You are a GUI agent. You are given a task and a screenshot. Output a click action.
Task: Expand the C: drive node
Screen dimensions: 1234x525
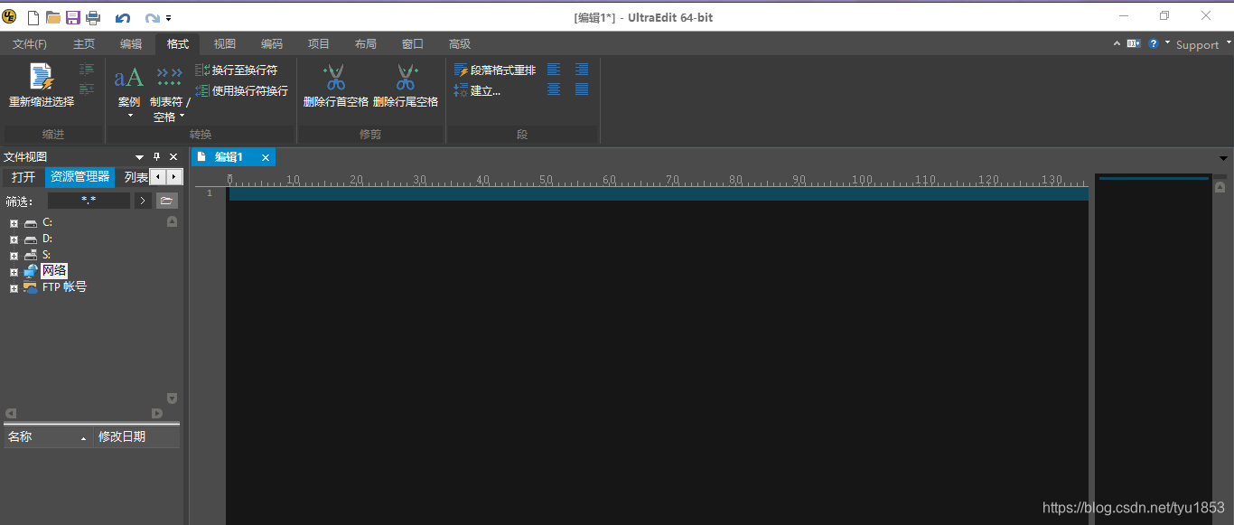14,223
